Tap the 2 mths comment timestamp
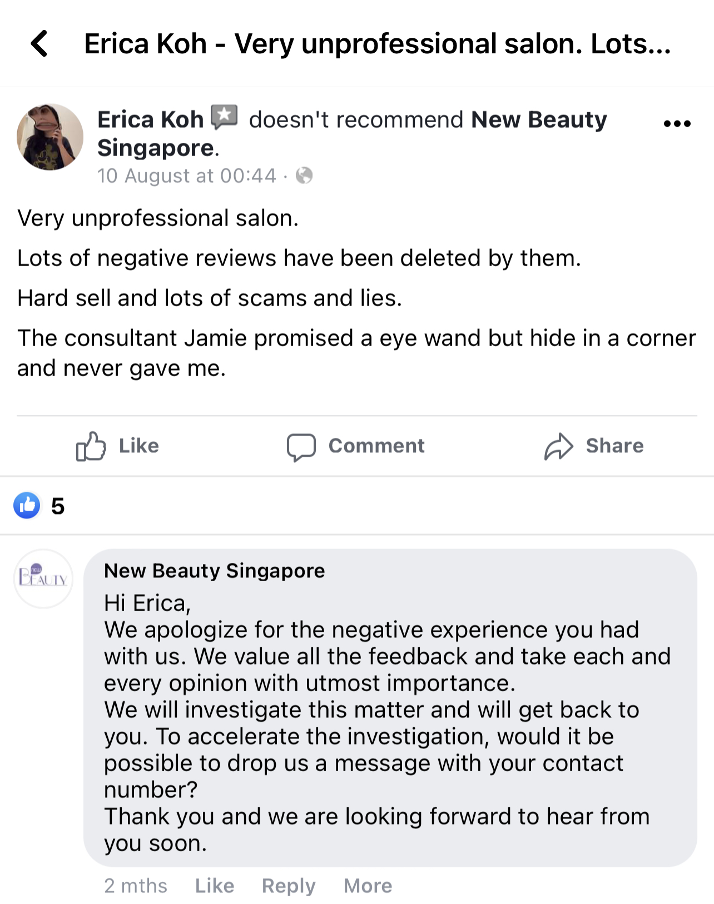The width and height of the screenshot is (714, 904). click(136, 885)
